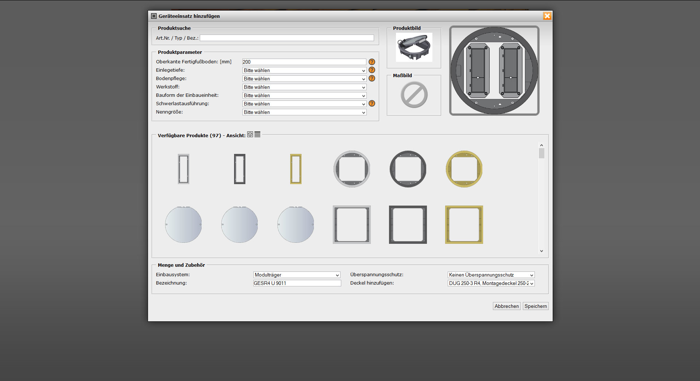Image resolution: width=700 pixels, height=381 pixels.
Task: Switch to 3D thumbnail view icon
Action: [250, 134]
